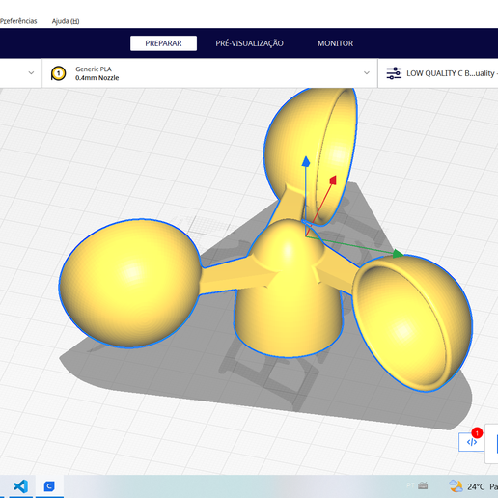Click the green axis arrow handle
Screen dimensions: 498x498
point(399,254)
